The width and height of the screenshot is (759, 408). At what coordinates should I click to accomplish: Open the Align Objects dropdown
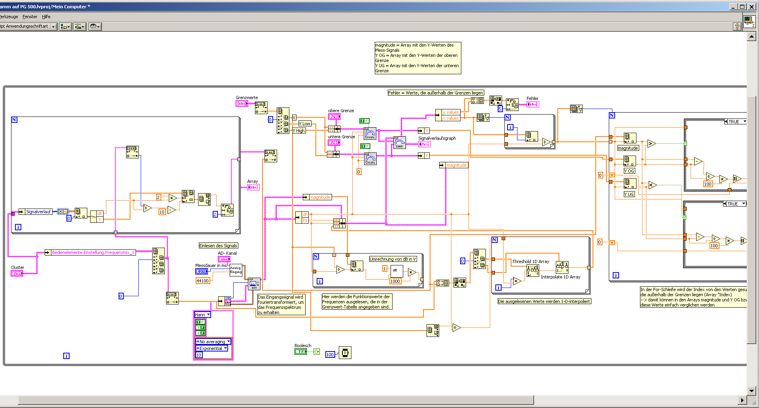click(x=65, y=26)
